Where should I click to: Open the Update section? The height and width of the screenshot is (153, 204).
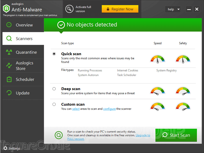[23, 93]
